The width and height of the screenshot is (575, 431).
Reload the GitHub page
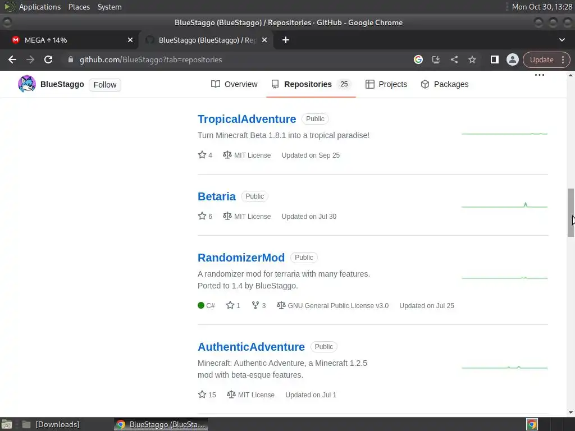pyautogui.click(x=48, y=59)
